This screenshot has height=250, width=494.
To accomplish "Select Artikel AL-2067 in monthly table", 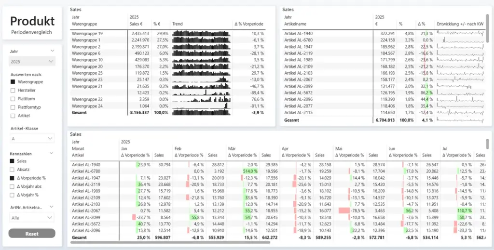I will coord(86,211).
